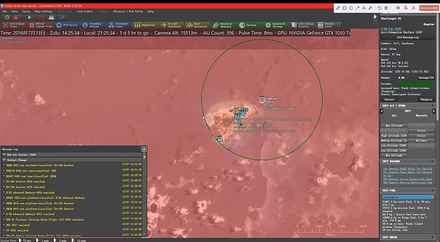This screenshot has height=242, width=440.
Task: Open the Map Settings menu
Action: tap(43, 11)
